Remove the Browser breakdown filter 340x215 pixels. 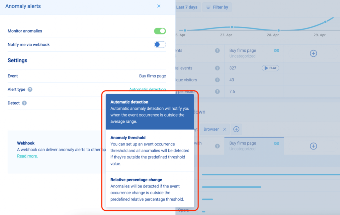tap(225, 129)
